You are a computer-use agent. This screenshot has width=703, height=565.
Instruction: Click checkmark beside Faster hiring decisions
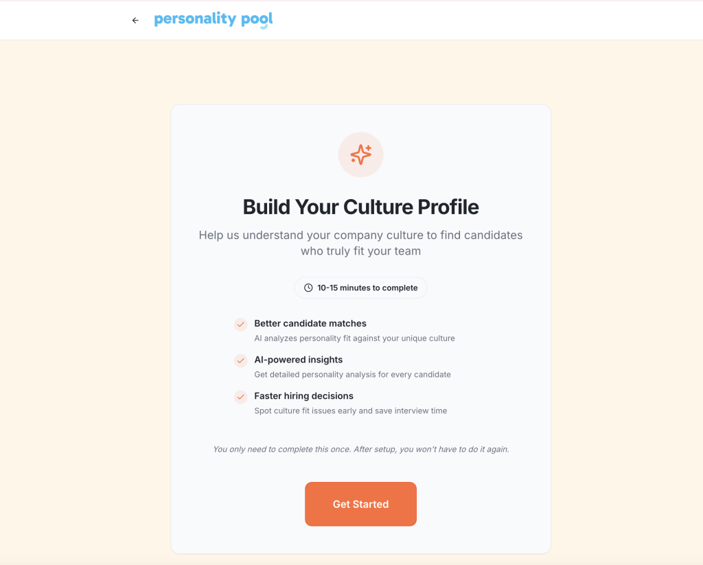[x=240, y=397]
